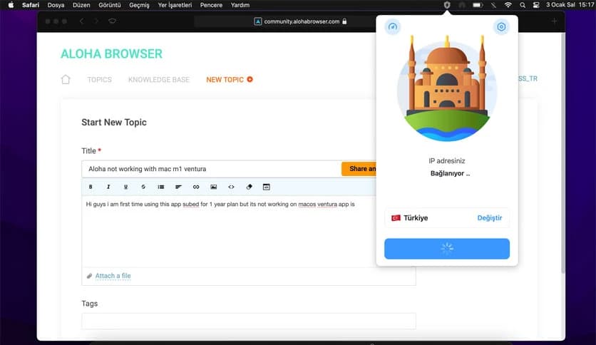Open the Pencere menu
Viewport: 596px width, 345px height.
pos(211,5)
